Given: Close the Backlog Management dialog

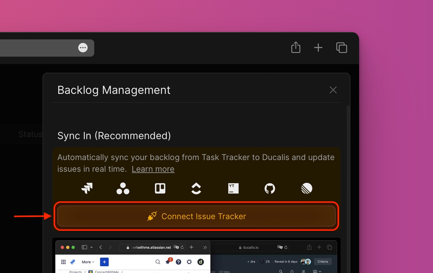Looking at the screenshot, I should [333, 90].
